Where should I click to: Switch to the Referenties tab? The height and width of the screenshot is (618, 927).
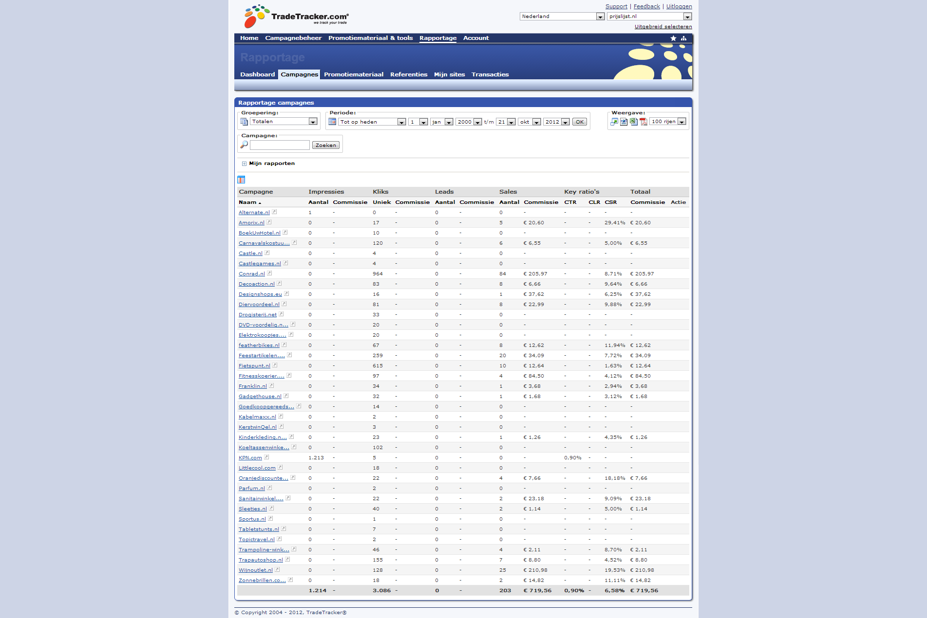click(409, 74)
